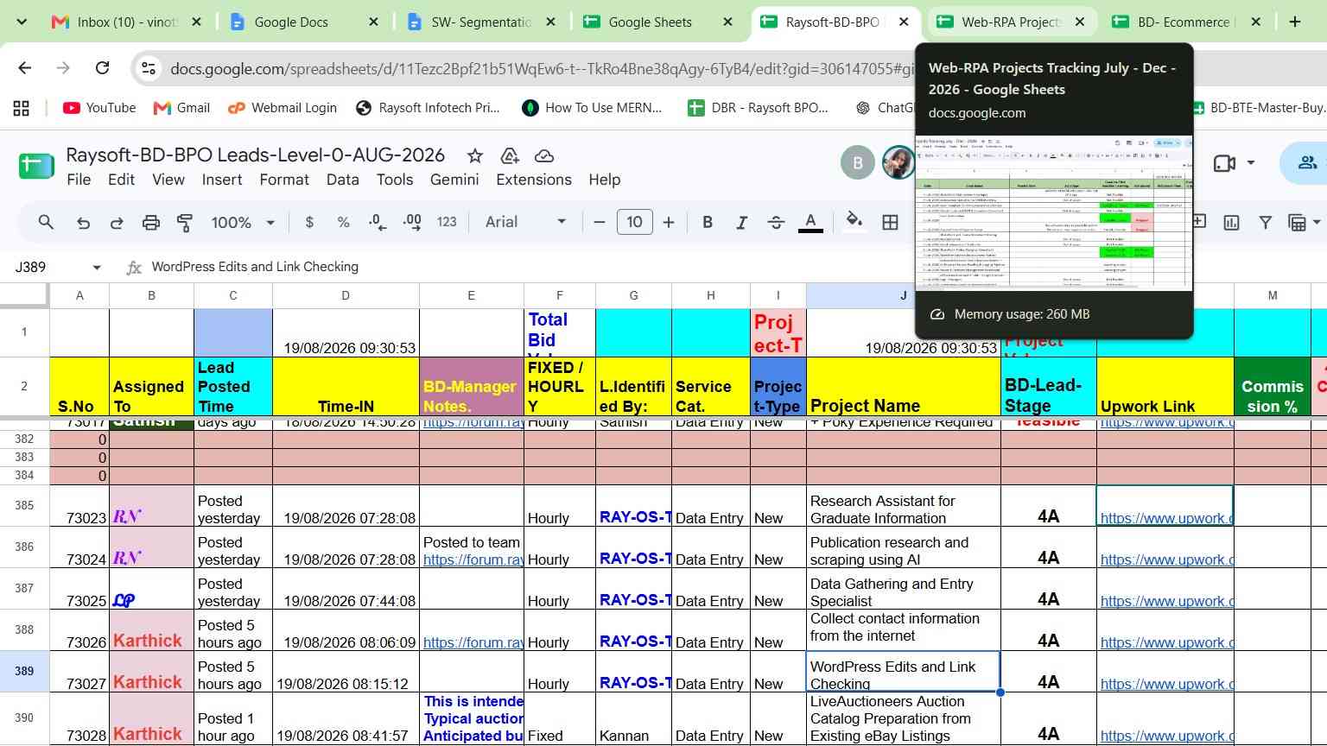Expand the Name box J389 dropdown
The image size is (1327, 746).
[97, 268]
